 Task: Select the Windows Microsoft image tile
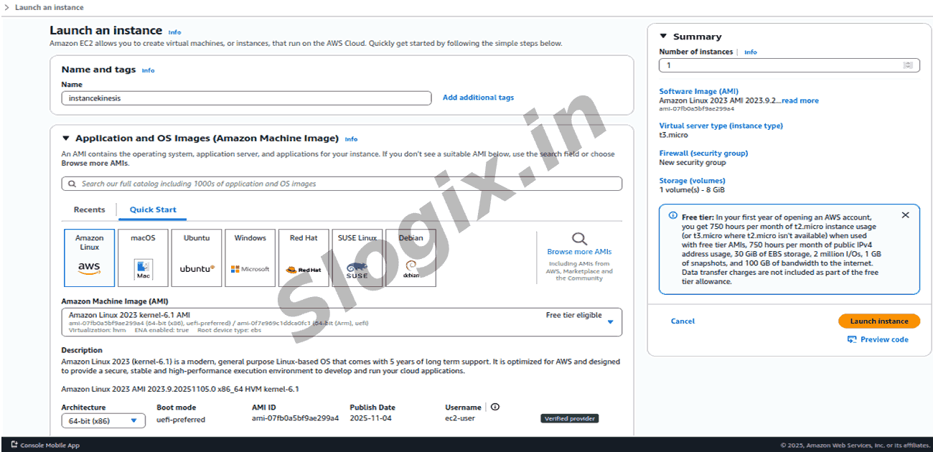click(x=250, y=258)
